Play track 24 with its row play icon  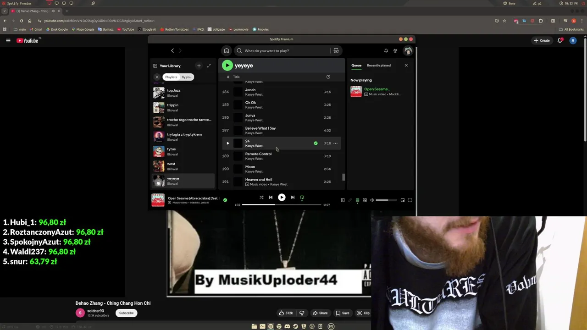[228, 143]
